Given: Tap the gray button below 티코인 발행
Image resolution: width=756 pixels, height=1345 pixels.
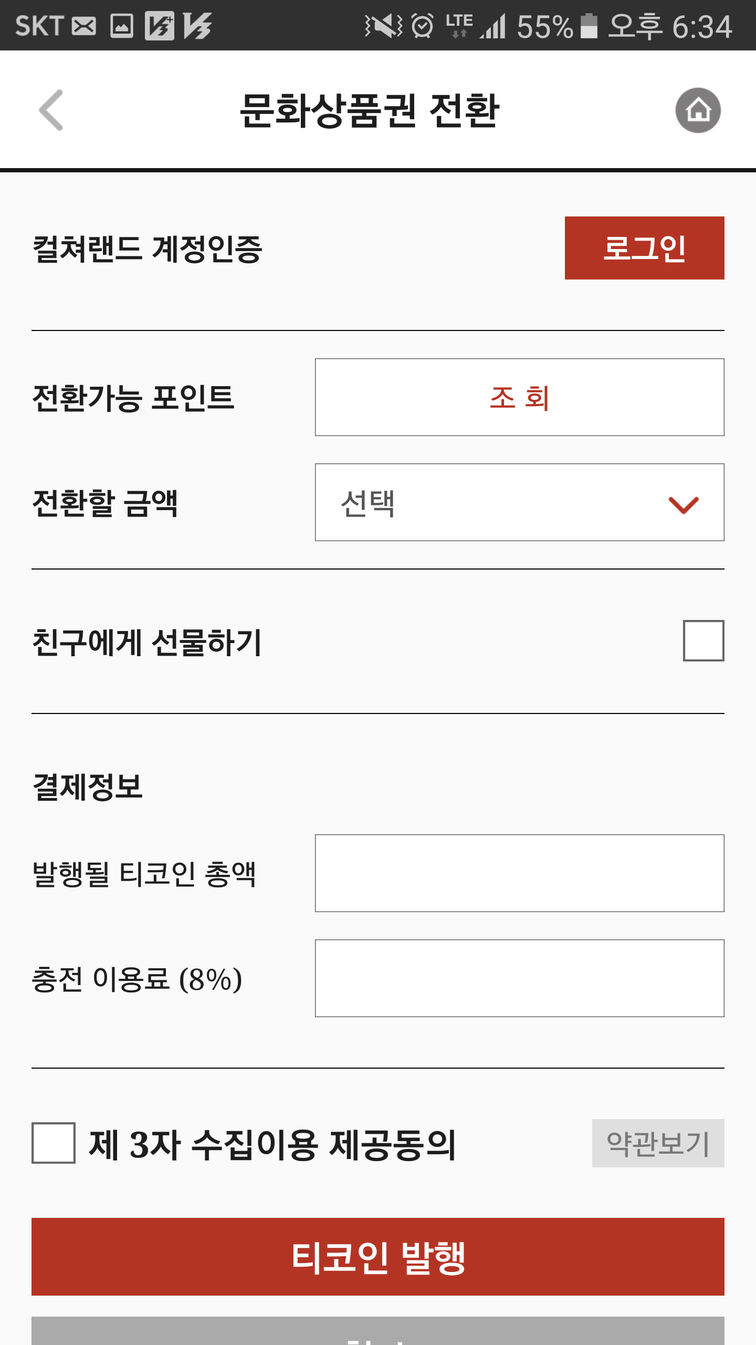Looking at the screenshot, I should coord(378,1331).
